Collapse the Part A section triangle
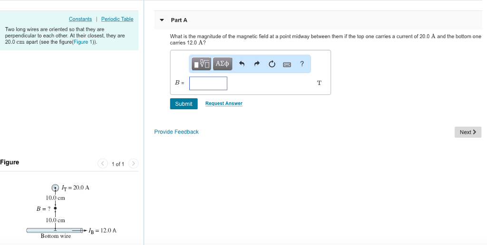The image size is (487, 245). point(162,20)
